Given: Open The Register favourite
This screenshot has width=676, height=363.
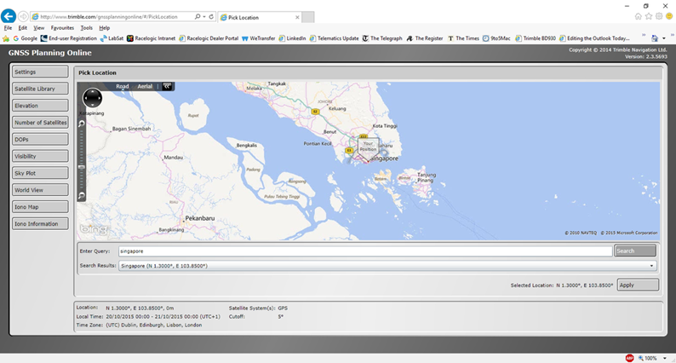Looking at the screenshot, I should [425, 38].
